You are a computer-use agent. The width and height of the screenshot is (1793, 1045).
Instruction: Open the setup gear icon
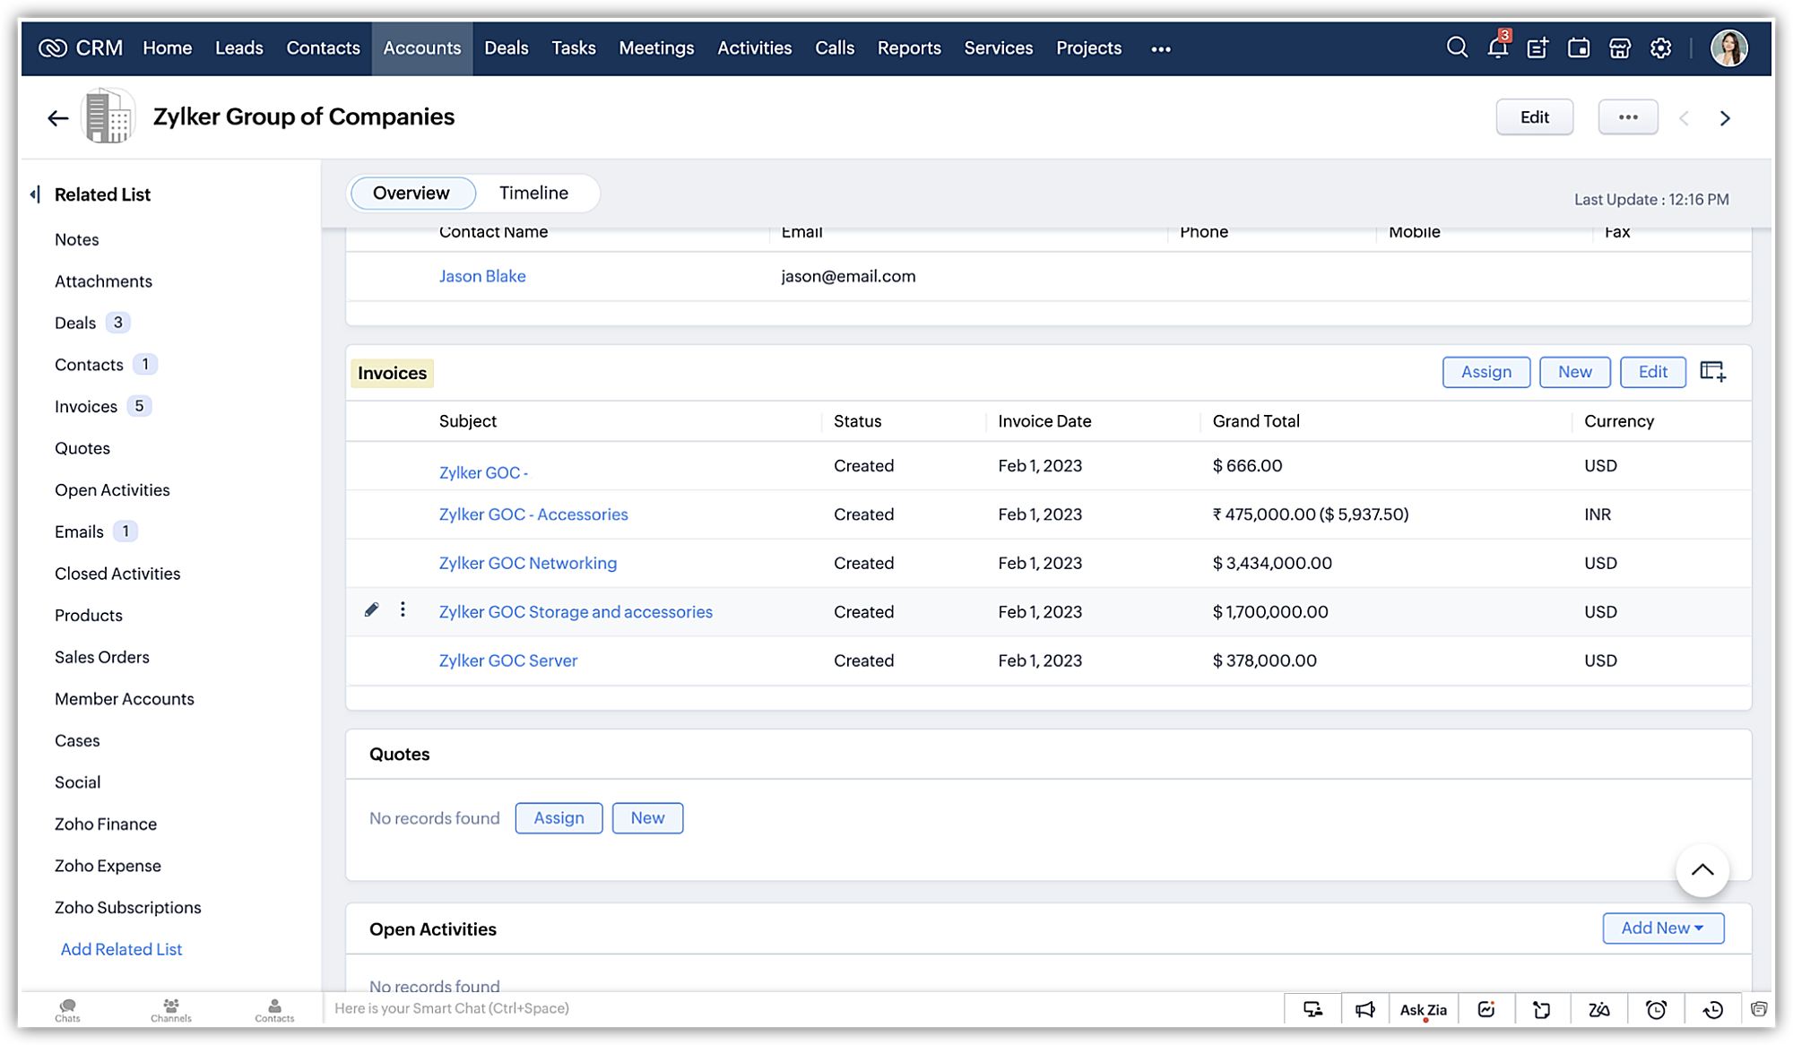pyautogui.click(x=1660, y=48)
